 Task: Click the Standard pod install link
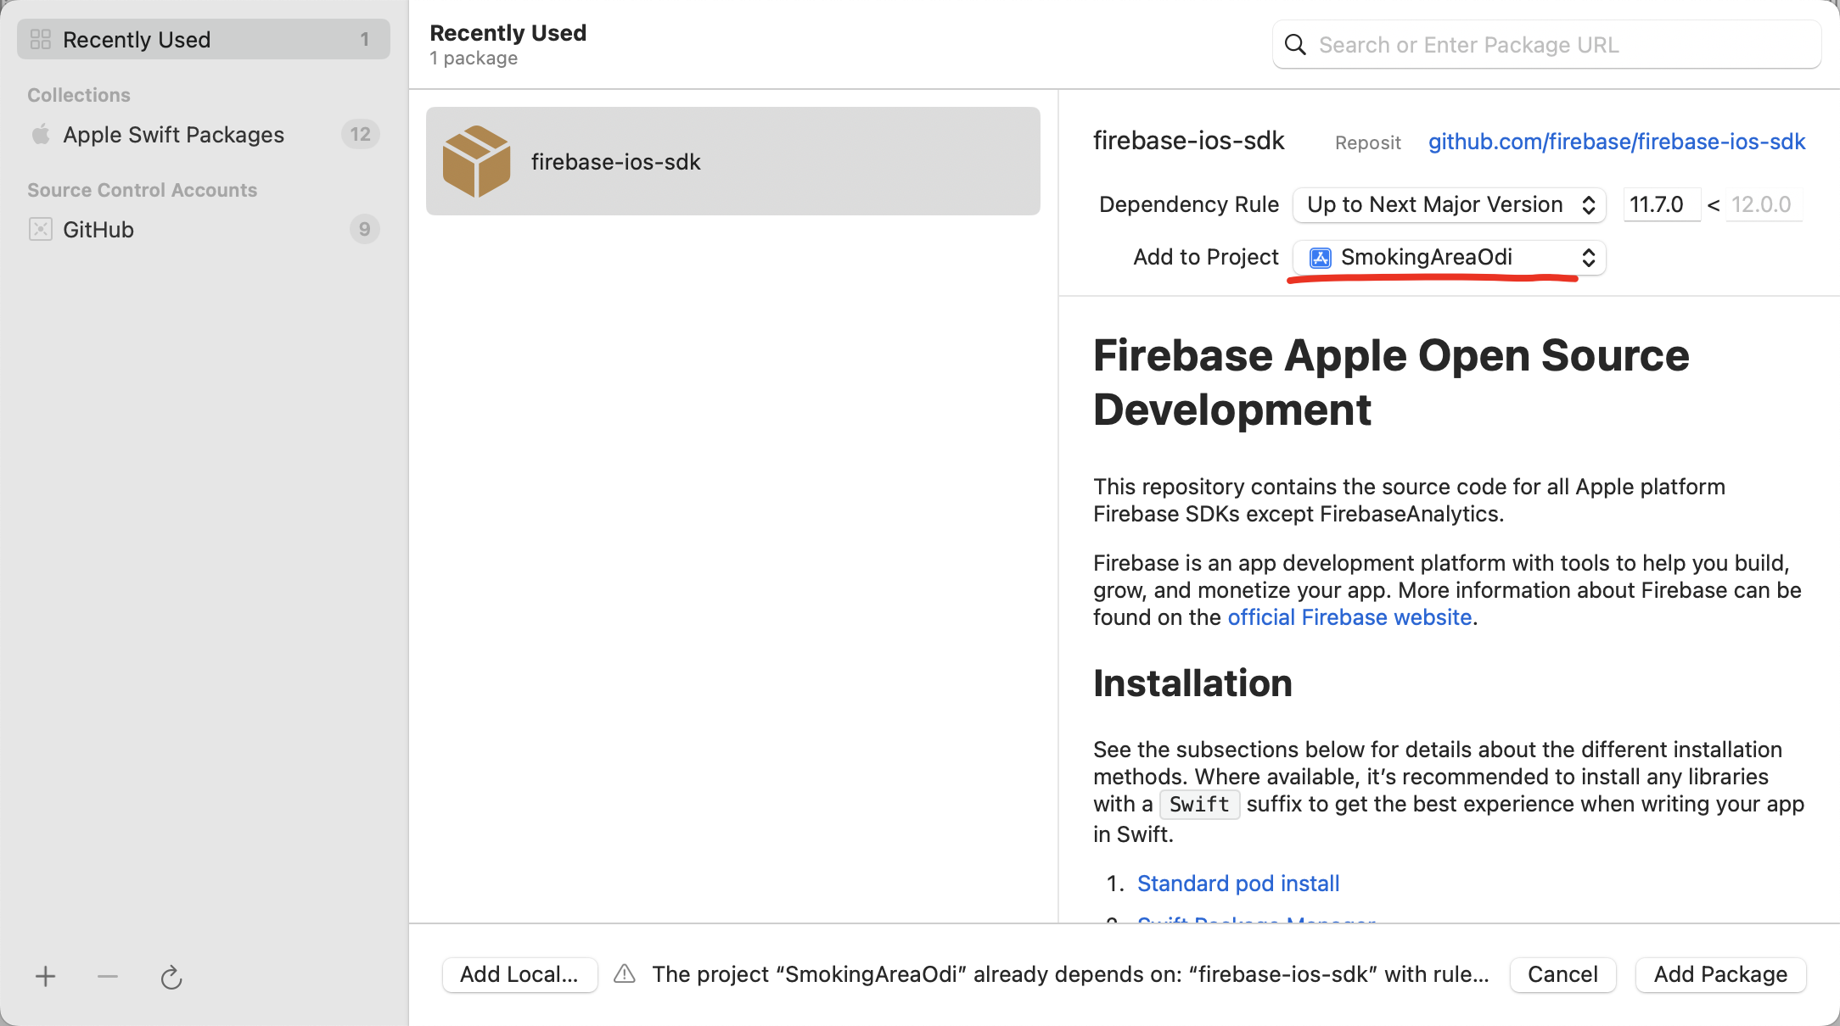tap(1238, 884)
